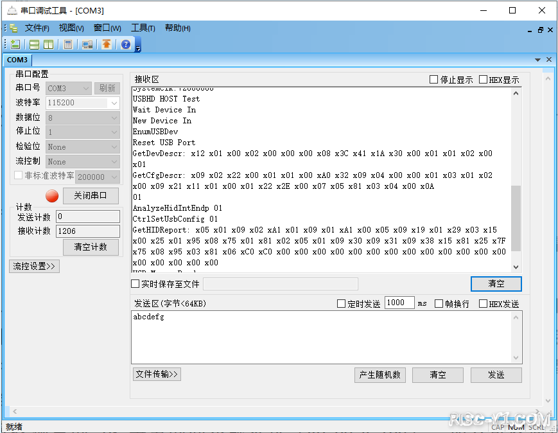Open the 窗口(W) menu
558x433 pixels.
[x=107, y=28]
